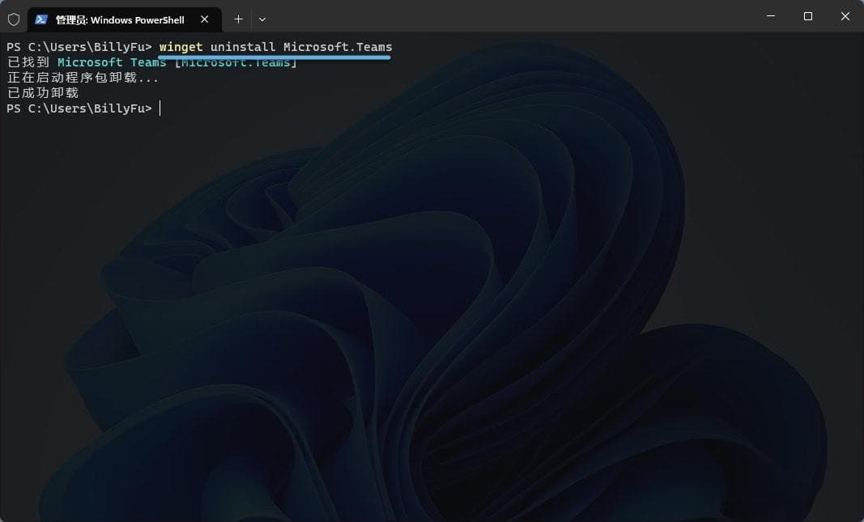Viewport: 864px width, 522px height.
Task: Close the terminal window
Action: pyautogui.click(x=845, y=16)
